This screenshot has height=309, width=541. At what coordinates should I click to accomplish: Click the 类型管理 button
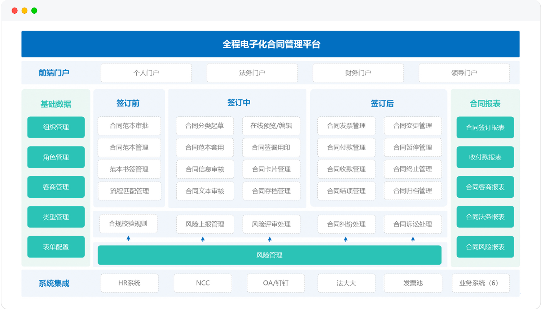point(56,217)
